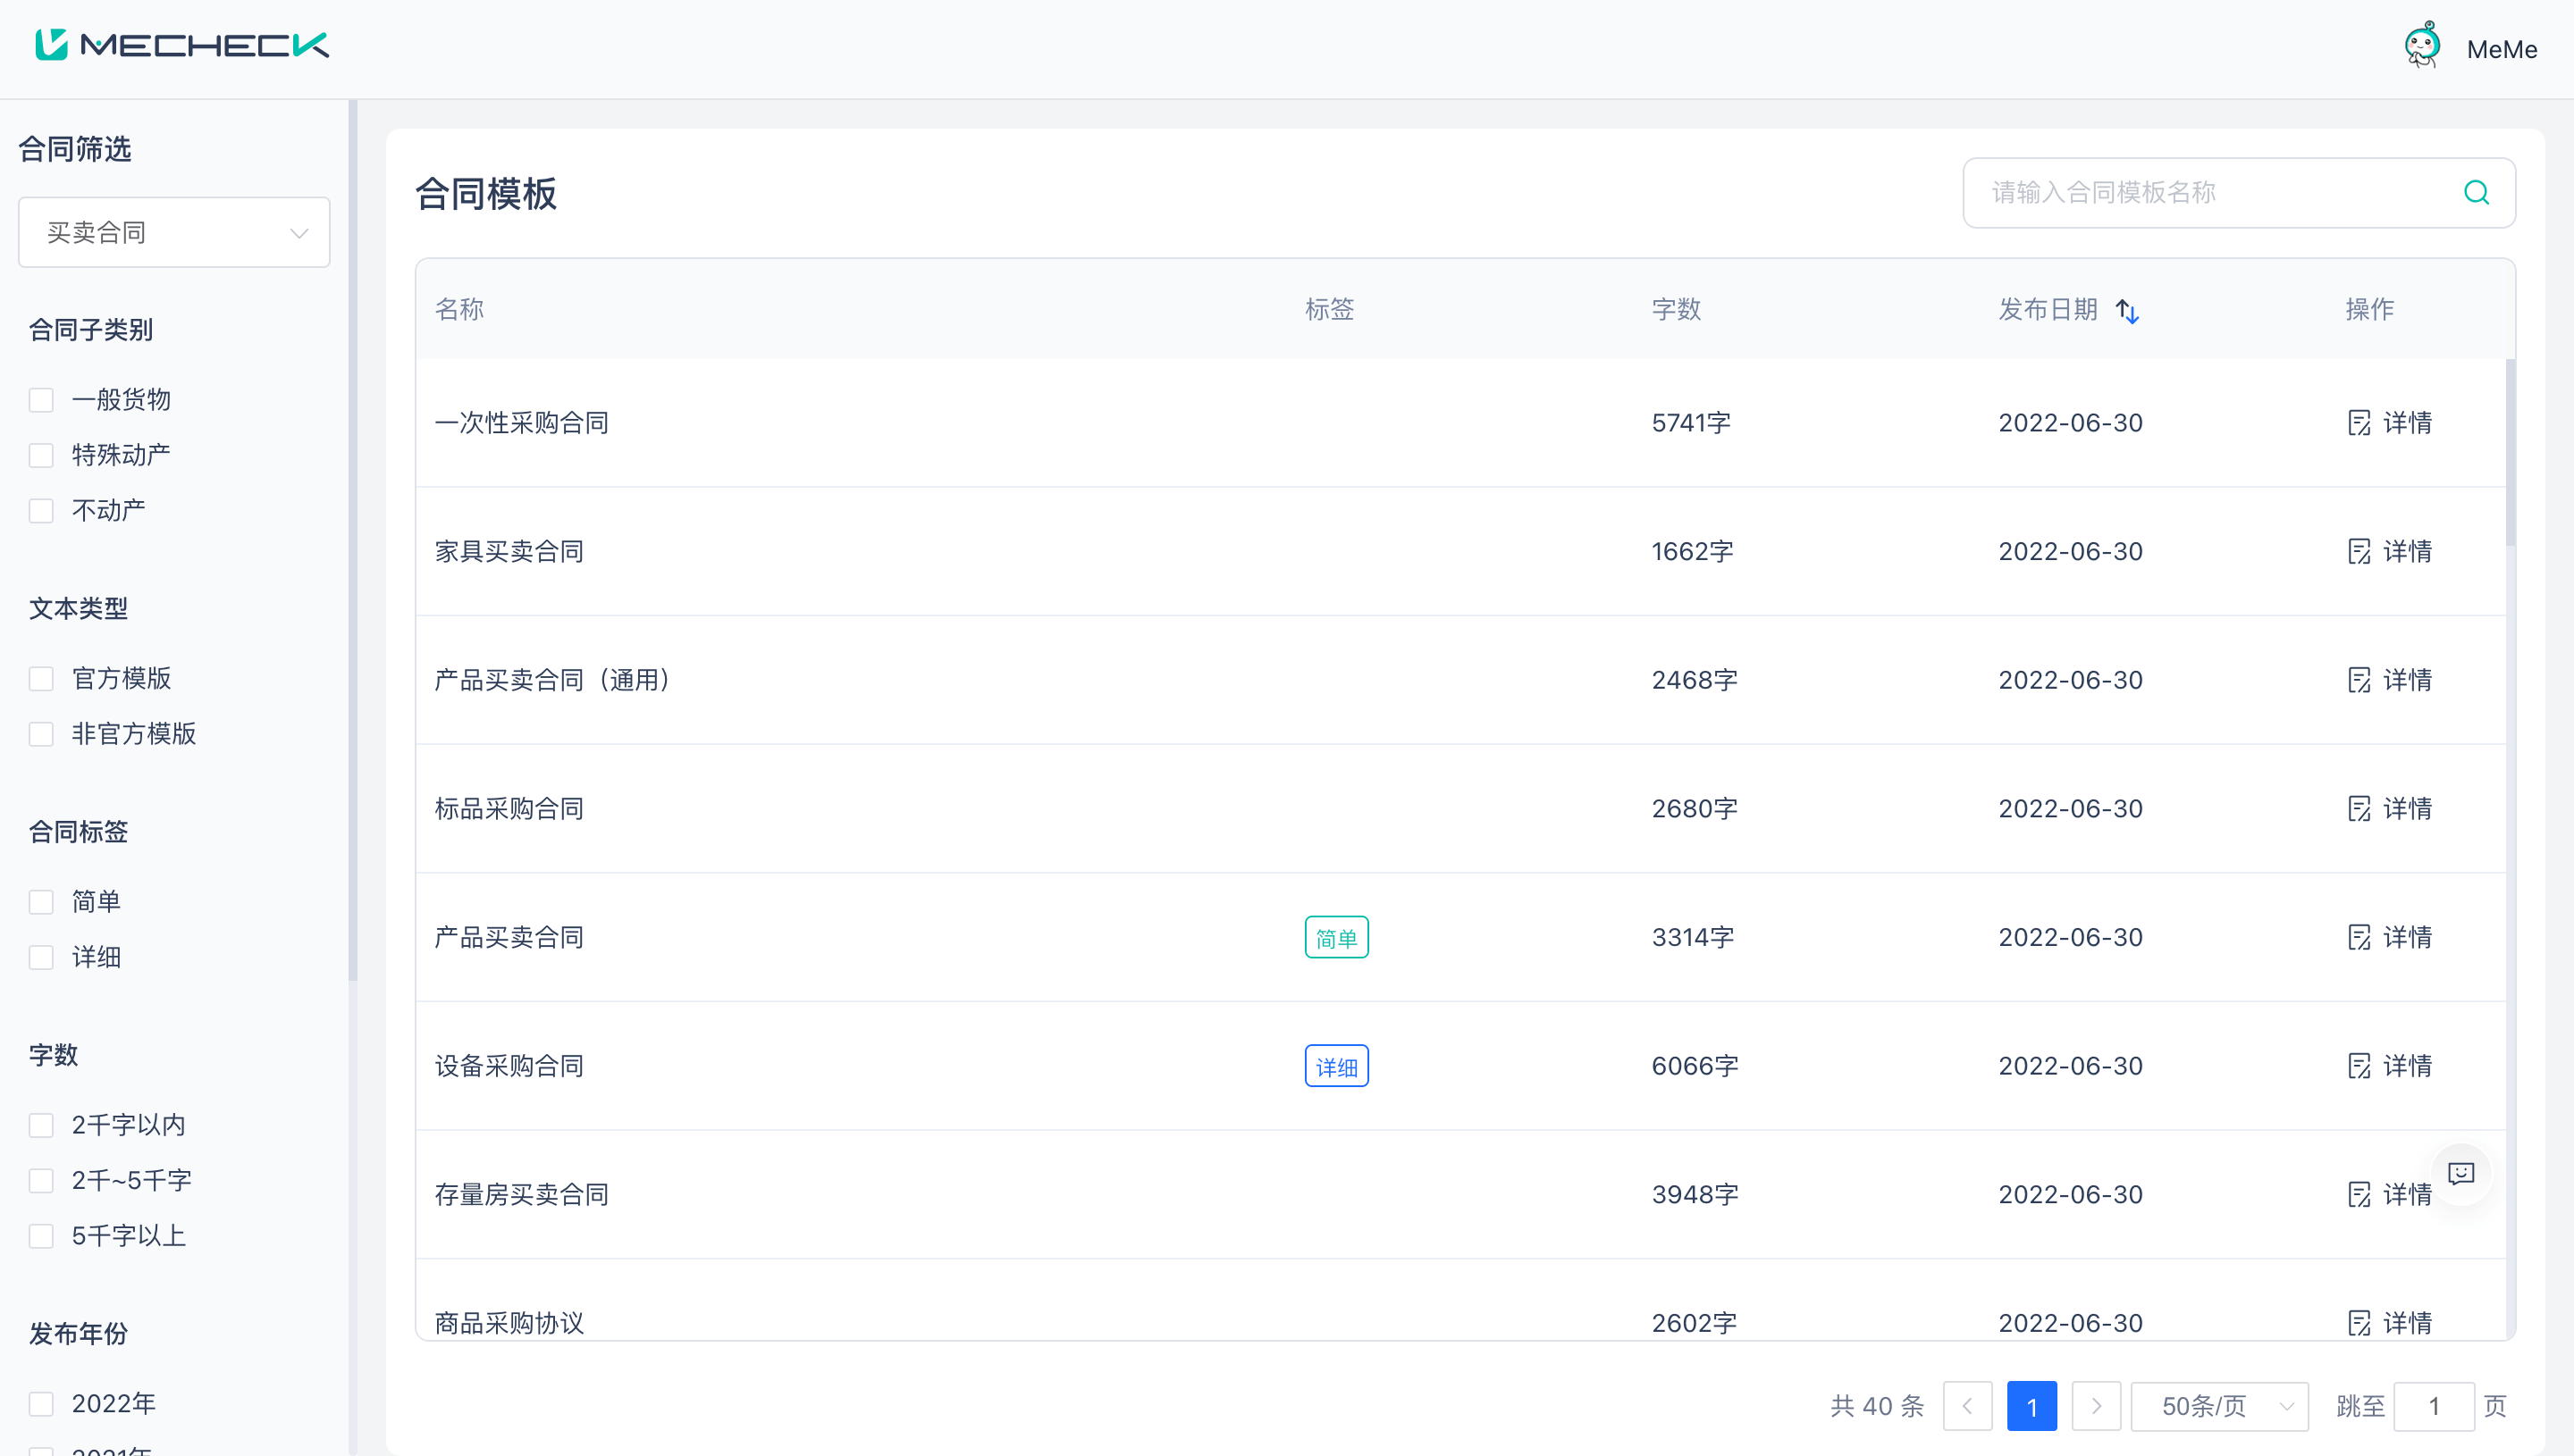
Task: Click the search magnifier icon
Action: pos(2476,192)
